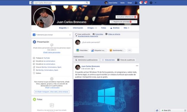
Task: Click the chat compose new message icon
Action: [x=185, y=110]
